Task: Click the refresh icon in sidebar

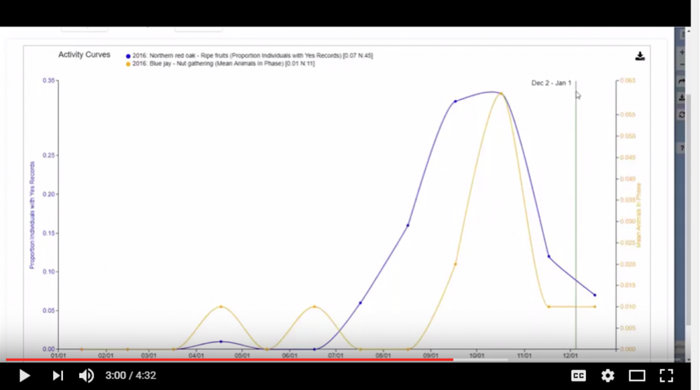Action: [682, 115]
